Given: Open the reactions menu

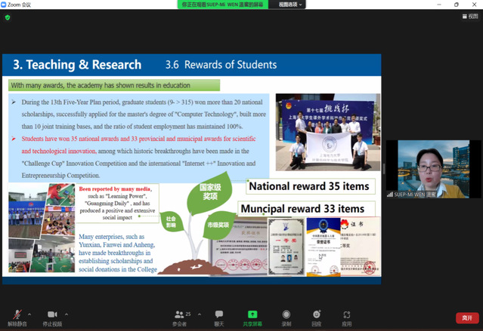Looking at the screenshot, I should tap(316, 317).
